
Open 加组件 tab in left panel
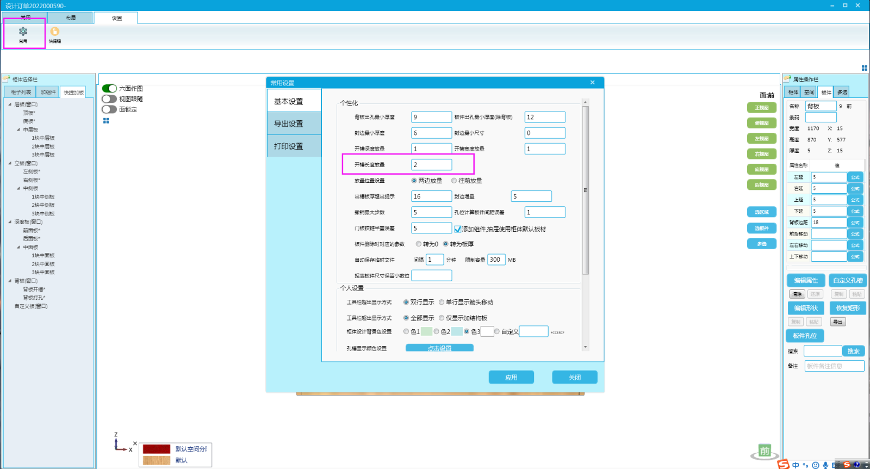[48, 92]
